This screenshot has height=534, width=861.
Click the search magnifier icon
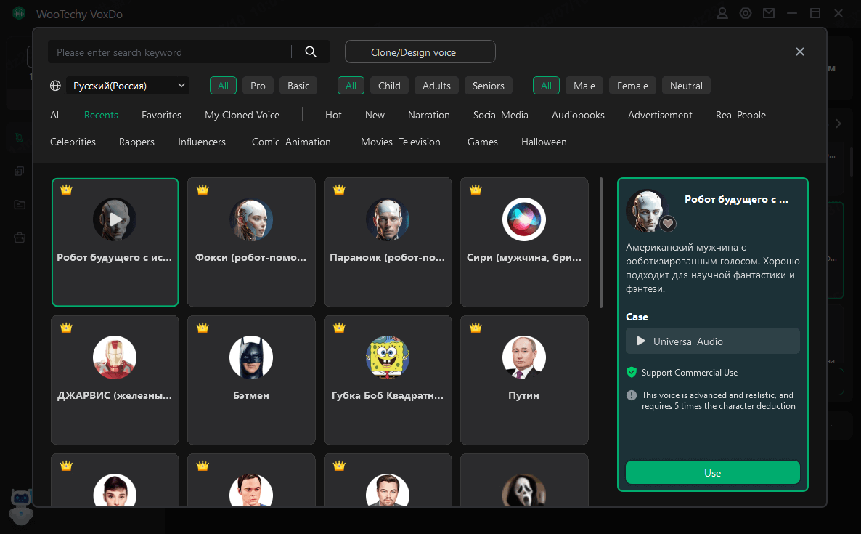point(311,52)
